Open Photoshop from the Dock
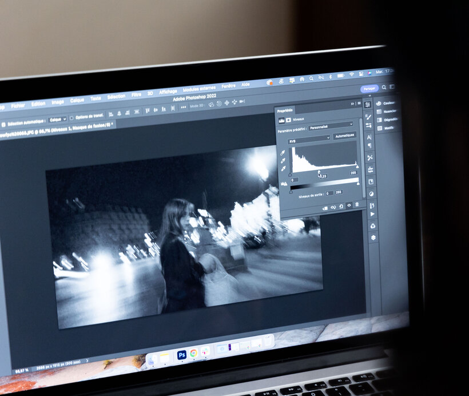 tap(181, 355)
